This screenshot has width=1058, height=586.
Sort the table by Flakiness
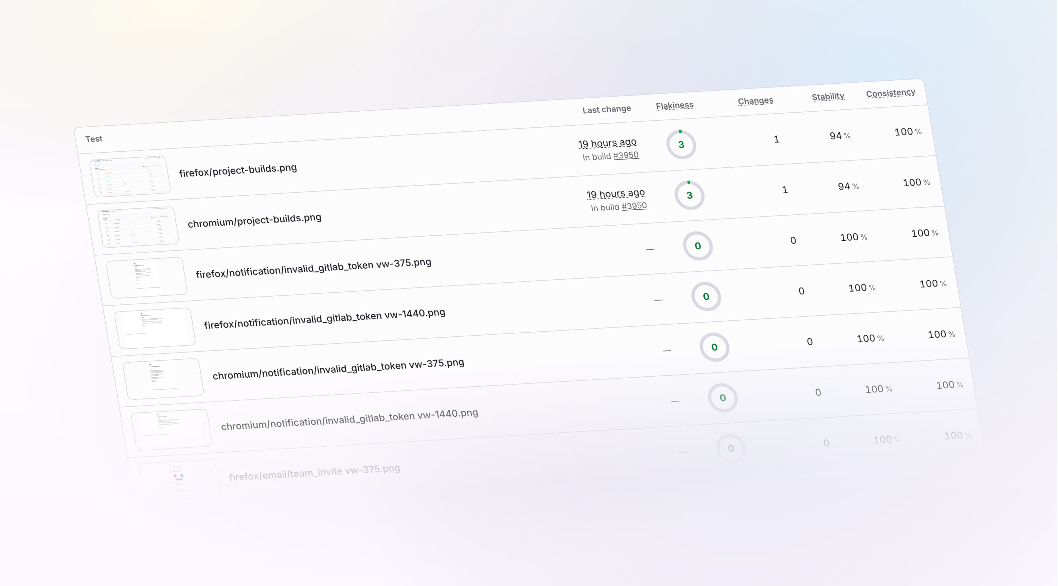[x=675, y=105]
